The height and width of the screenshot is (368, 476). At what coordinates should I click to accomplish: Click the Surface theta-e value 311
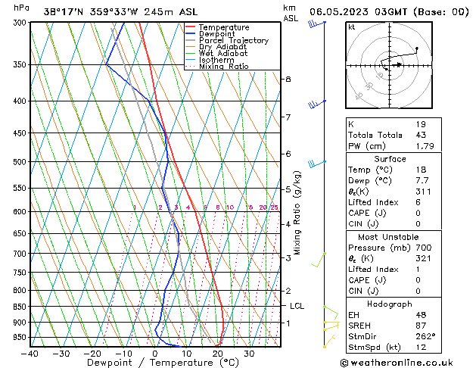(424, 192)
